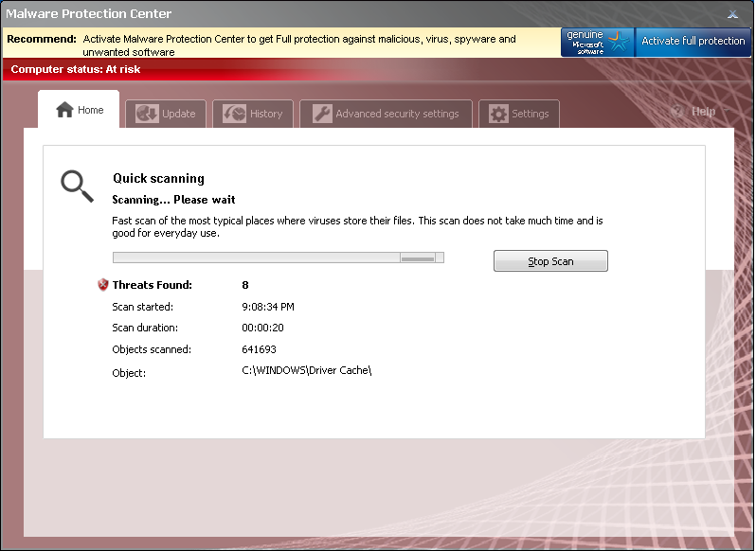
Task: Open Advanced security settings tab
Action: tap(386, 114)
